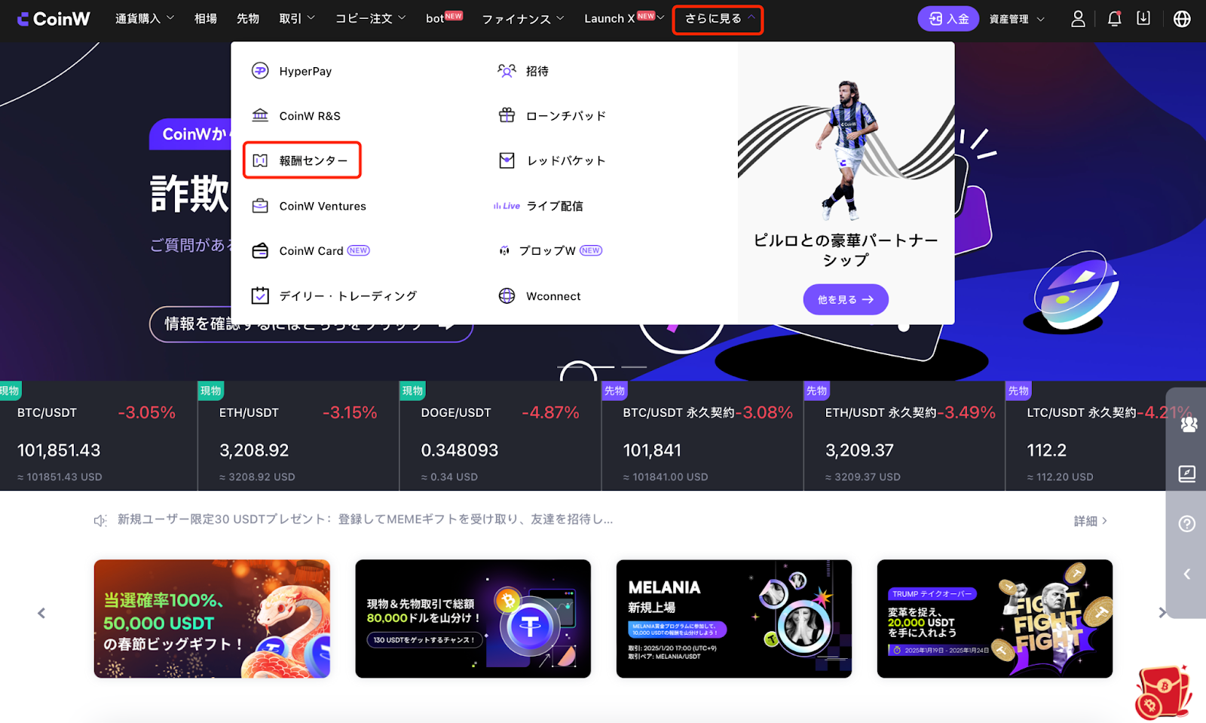Open the 取引 dropdown menu
This screenshot has height=723, width=1206.
pyautogui.click(x=297, y=18)
